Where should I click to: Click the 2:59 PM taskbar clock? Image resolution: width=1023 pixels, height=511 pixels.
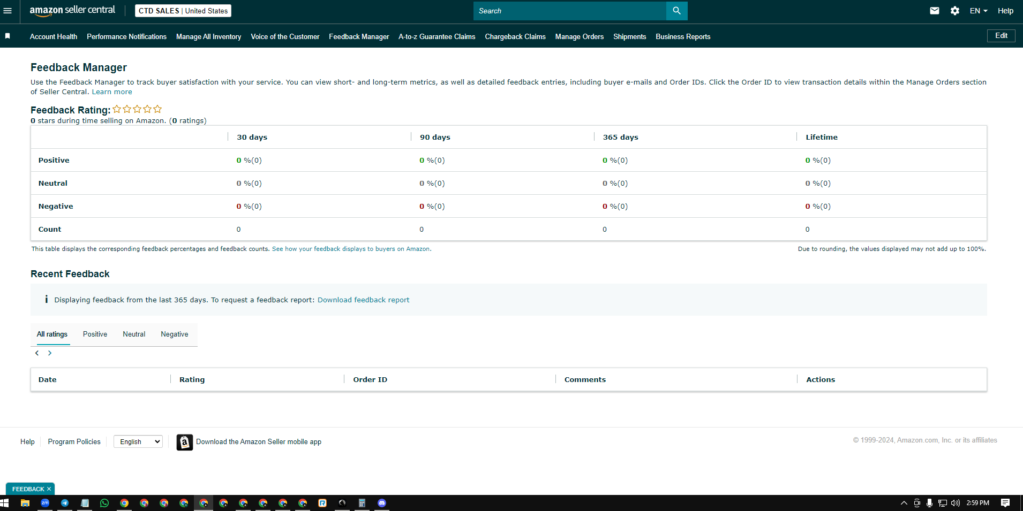[977, 503]
